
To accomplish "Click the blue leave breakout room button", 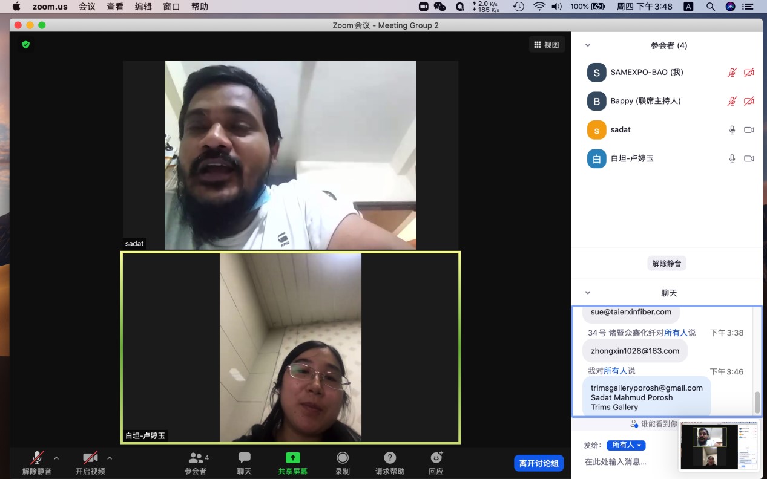I will point(539,463).
